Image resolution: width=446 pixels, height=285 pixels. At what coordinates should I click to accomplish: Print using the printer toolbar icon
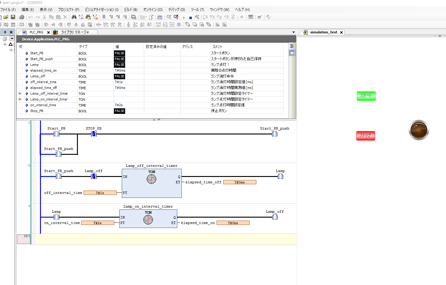[22, 17]
